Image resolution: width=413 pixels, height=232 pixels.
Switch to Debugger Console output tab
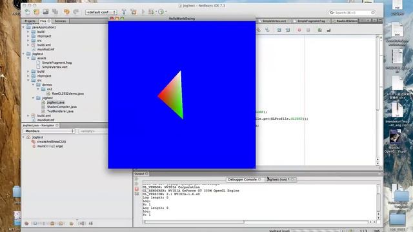(244, 179)
